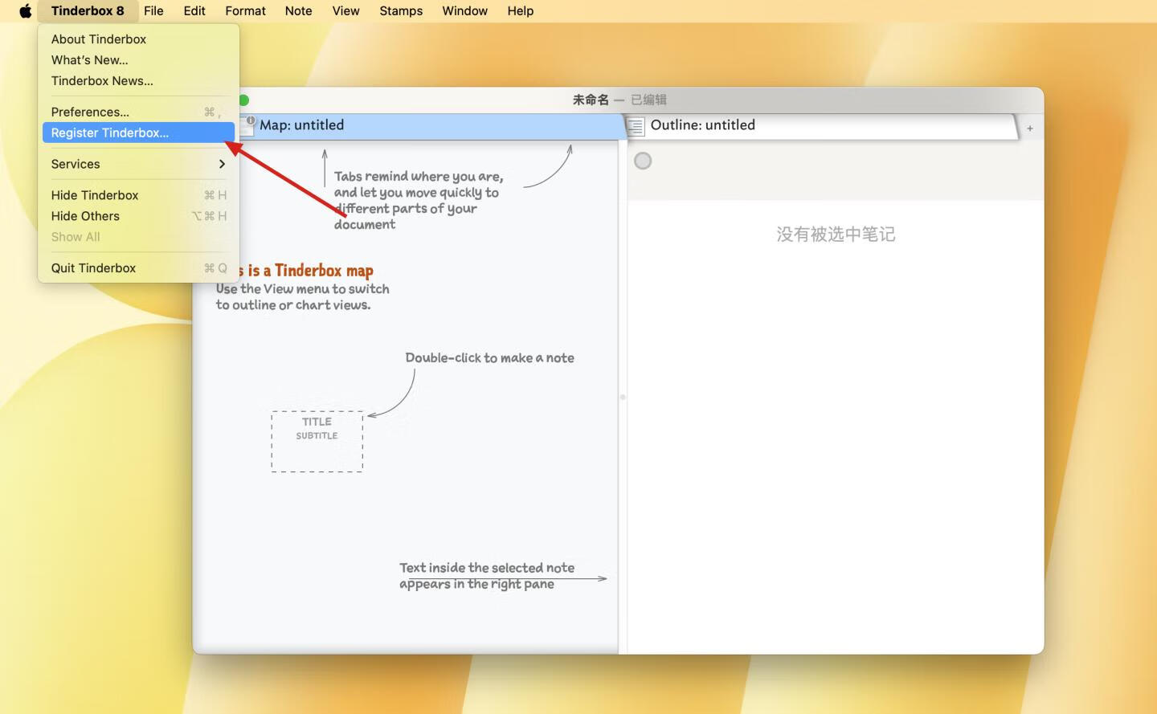Choose About Tinderbox

tap(138, 39)
